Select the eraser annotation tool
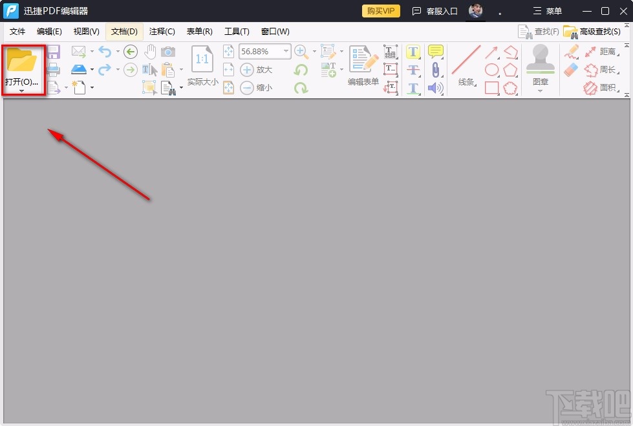The height and width of the screenshot is (426, 633). (570, 70)
